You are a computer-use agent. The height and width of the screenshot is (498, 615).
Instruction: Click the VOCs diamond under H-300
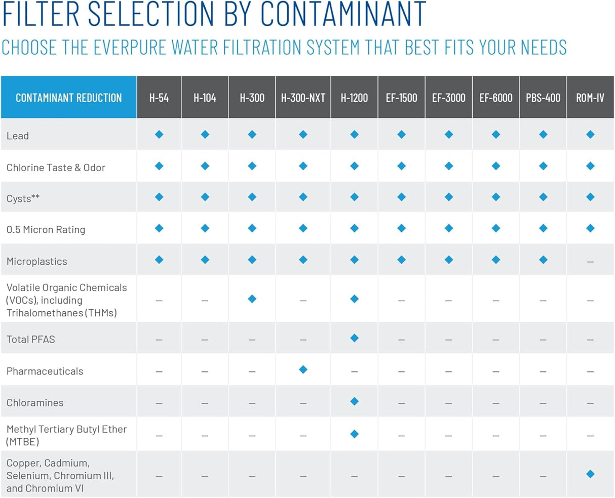point(252,299)
